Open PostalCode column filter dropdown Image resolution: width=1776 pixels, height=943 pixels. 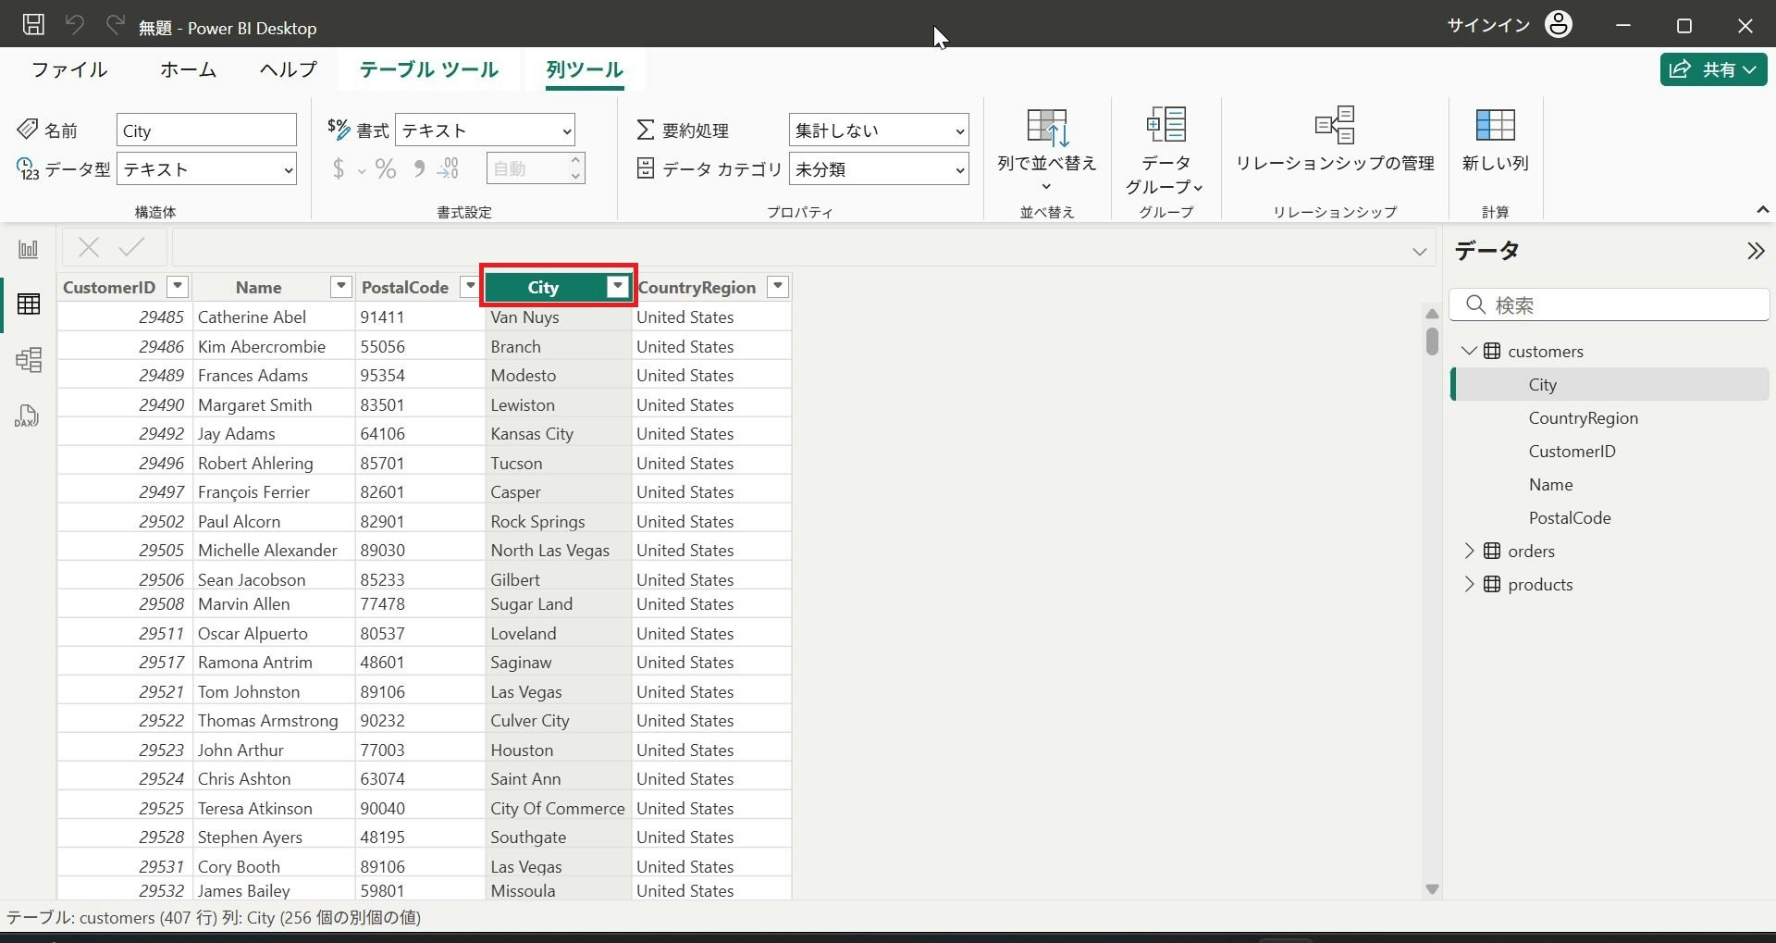tap(470, 286)
